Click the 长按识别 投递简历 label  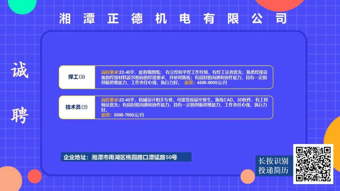[x=273, y=166]
